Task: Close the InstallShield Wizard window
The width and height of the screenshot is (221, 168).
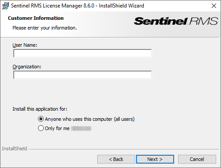Action: [x=214, y=6]
